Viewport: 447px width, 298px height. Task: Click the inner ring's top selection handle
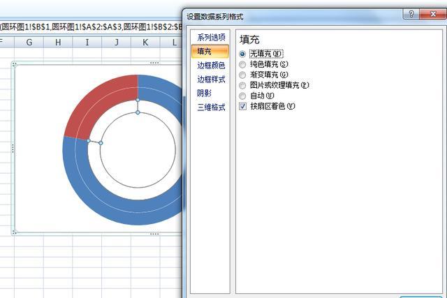point(138,112)
